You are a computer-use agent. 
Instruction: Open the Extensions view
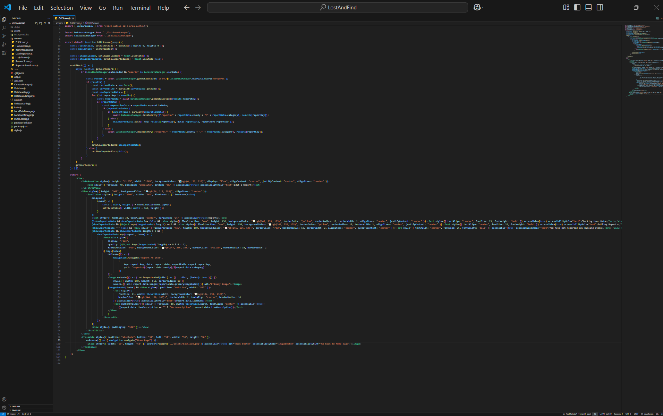coord(4,53)
